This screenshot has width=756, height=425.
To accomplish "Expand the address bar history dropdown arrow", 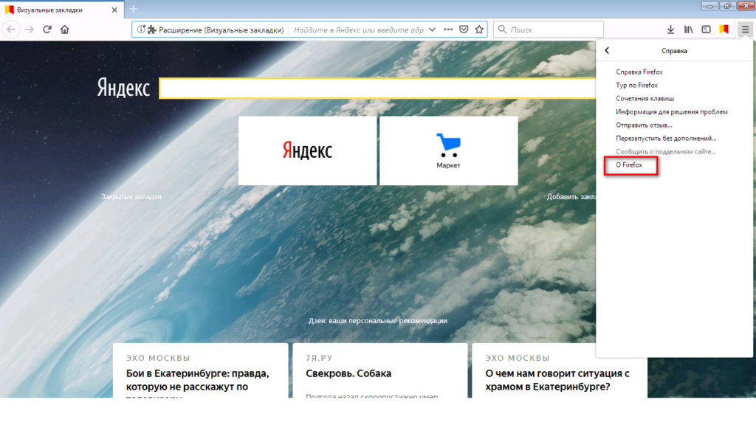I will [x=432, y=30].
